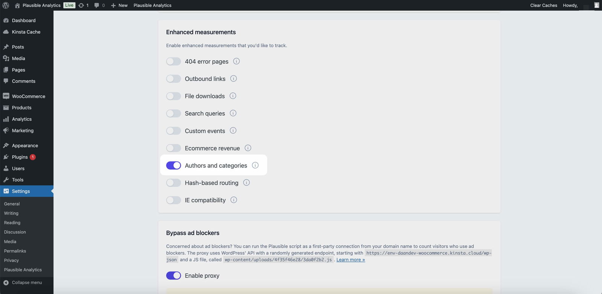Turn off the Enable proxy toggle
Image resolution: width=602 pixels, height=294 pixels.
coord(173,275)
